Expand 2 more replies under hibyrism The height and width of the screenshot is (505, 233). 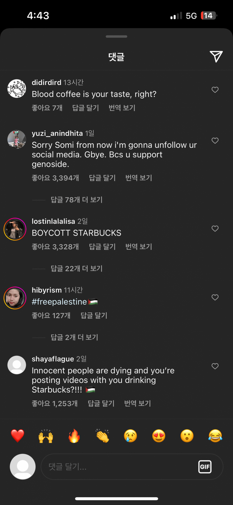point(74,338)
